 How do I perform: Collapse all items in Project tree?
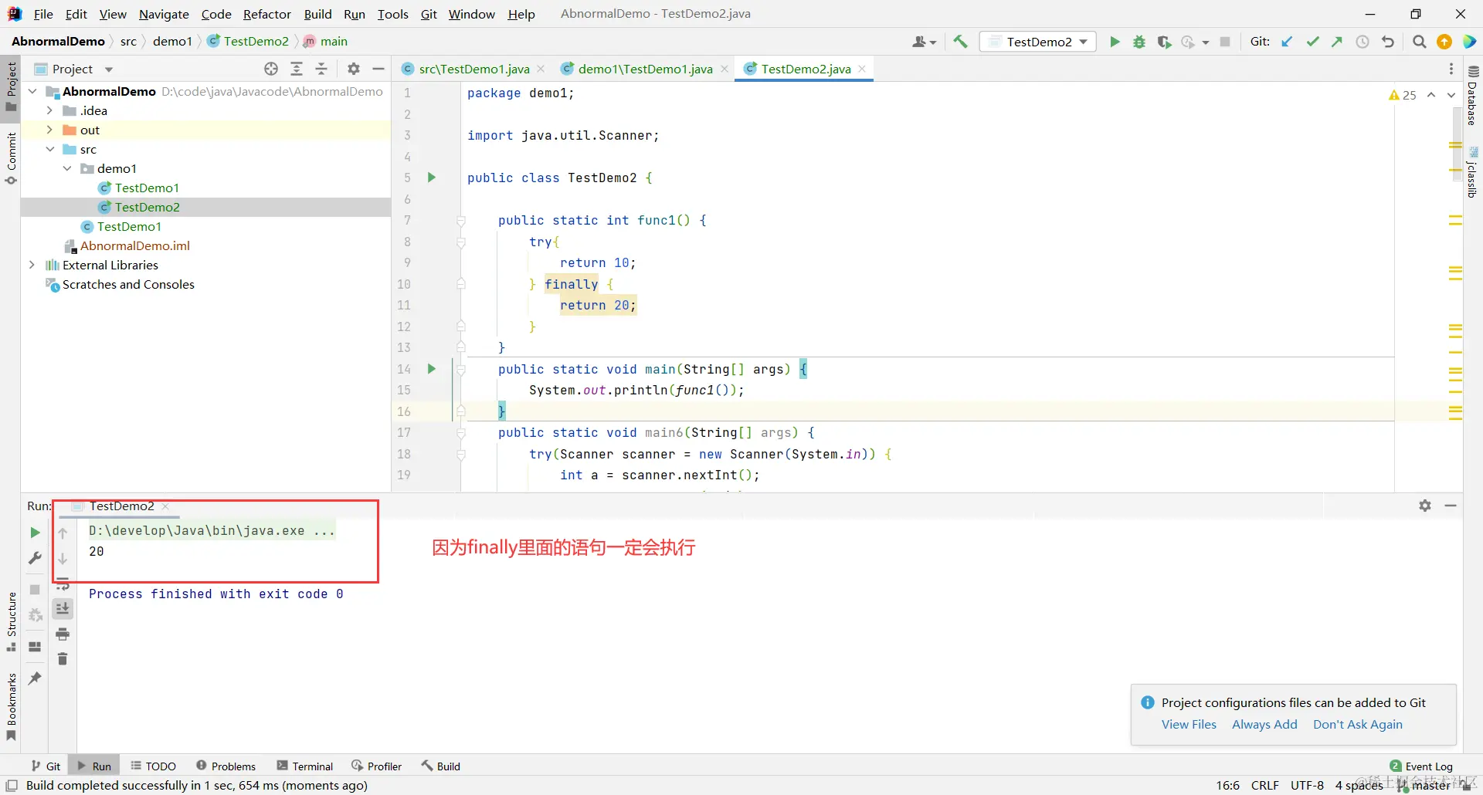(321, 69)
